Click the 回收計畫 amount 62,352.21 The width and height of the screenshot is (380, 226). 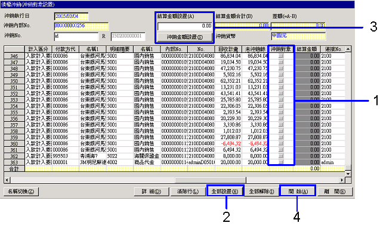coord(230,81)
